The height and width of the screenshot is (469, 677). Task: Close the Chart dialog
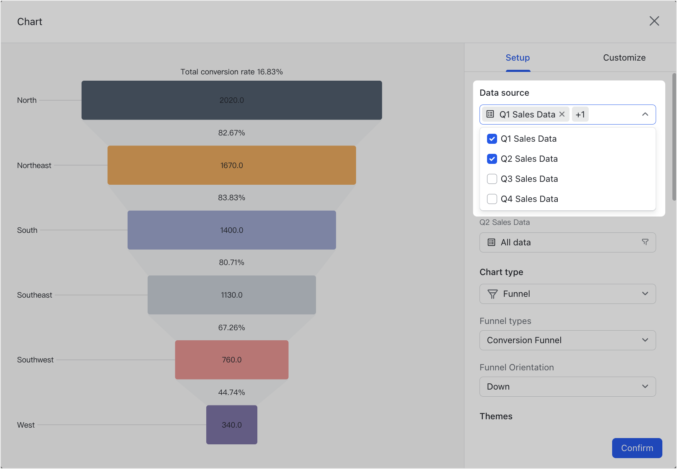654,21
